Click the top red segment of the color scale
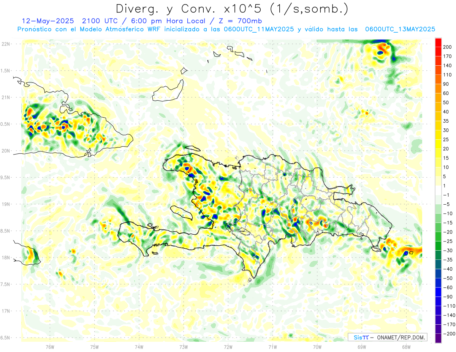456x352 pixels. (x=438, y=43)
